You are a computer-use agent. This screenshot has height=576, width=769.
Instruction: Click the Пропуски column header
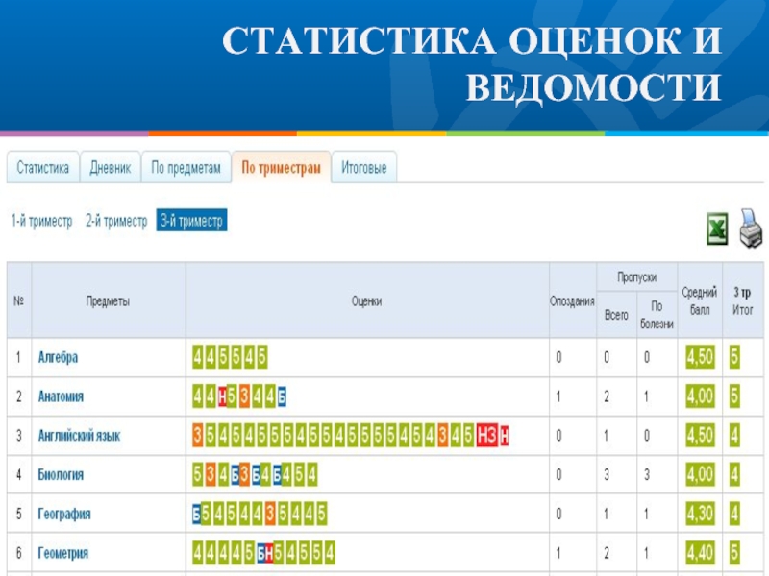coord(636,277)
